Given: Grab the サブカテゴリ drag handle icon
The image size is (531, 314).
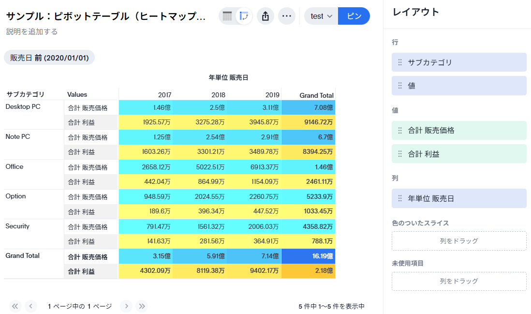Looking at the screenshot, I should click(400, 62).
